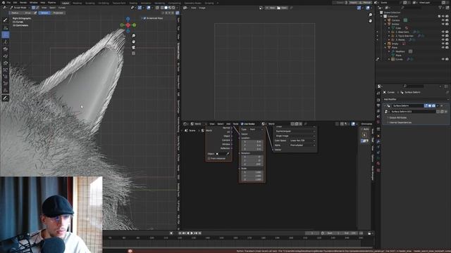Jump to start frame in timeline
This screenshot has height=253, width=451.
click(180, 233)
